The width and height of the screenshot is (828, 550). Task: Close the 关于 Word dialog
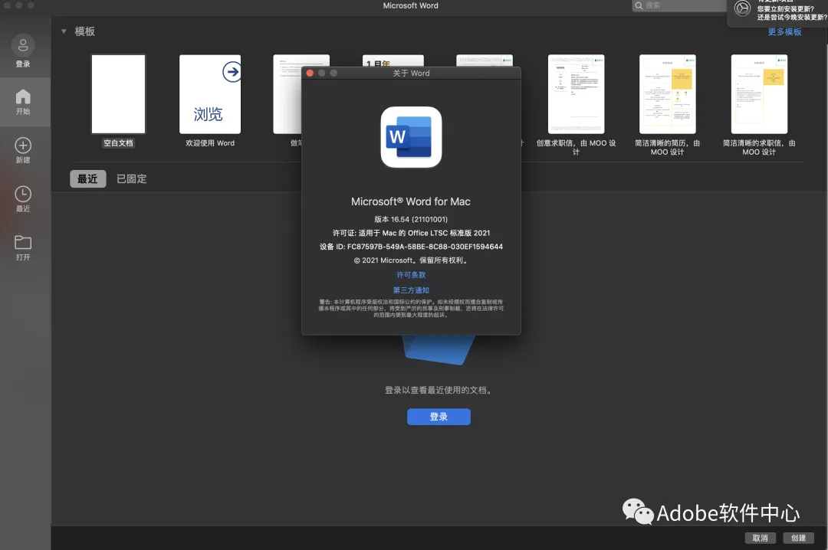(x=310, y=74)
